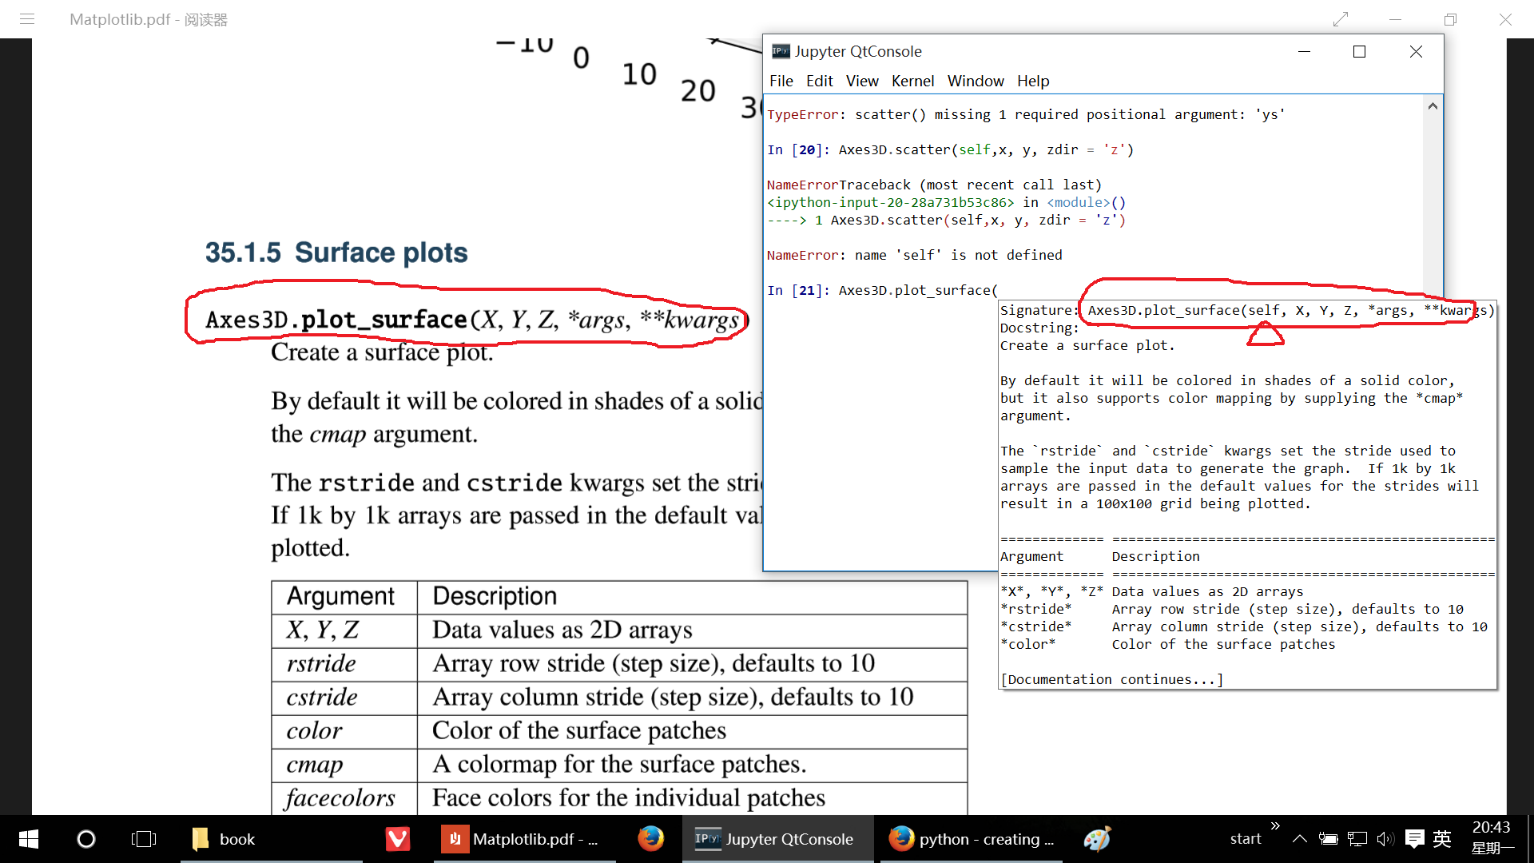Click Documentation continues link in popup
The width and height of the screenshot is (1534, 863).
(x=1110, y=678)
